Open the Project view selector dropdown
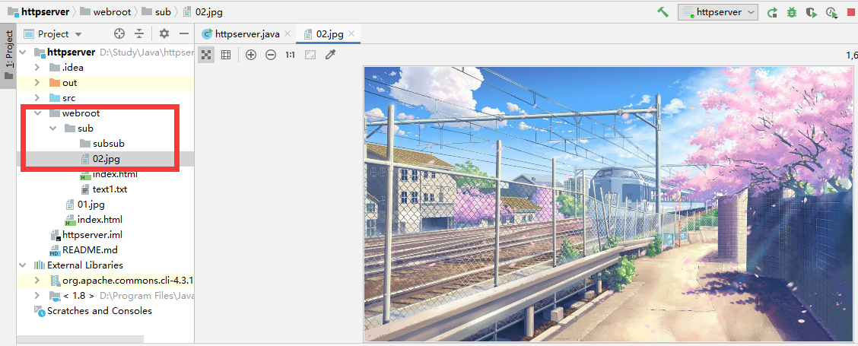Image resolution: width=858 pixels, height=346 pixels. 53,34
